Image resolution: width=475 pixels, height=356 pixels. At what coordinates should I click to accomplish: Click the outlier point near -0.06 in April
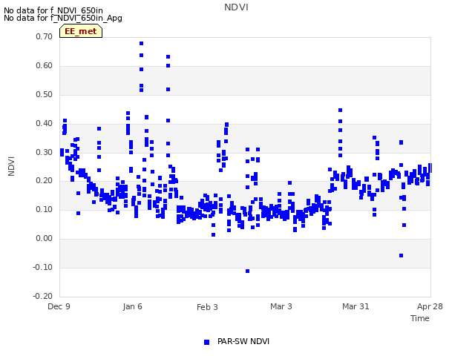pos(401,255)
